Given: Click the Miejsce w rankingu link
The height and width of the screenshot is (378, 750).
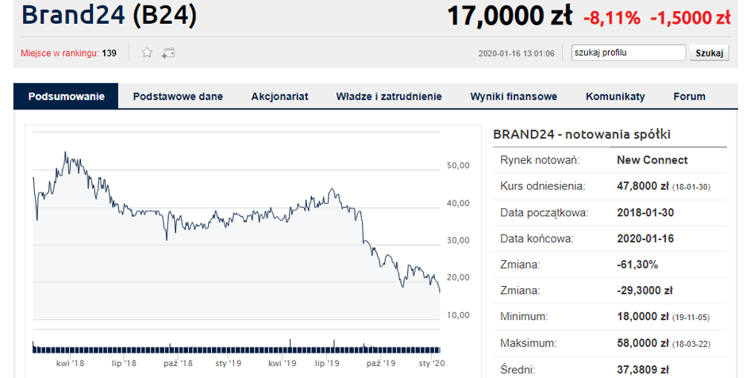Looking at the screenshot, I should 60,53.
